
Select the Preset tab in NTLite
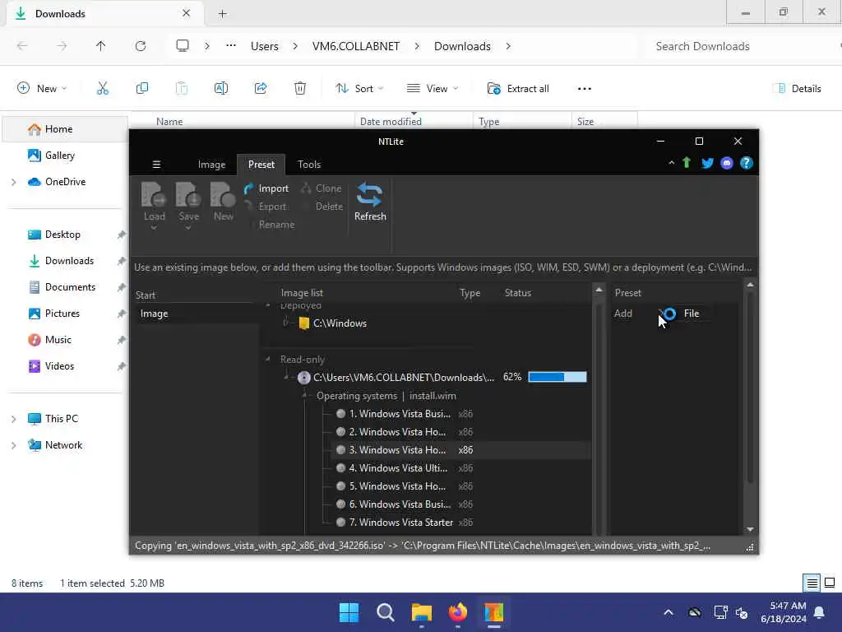tap(261, 165)
